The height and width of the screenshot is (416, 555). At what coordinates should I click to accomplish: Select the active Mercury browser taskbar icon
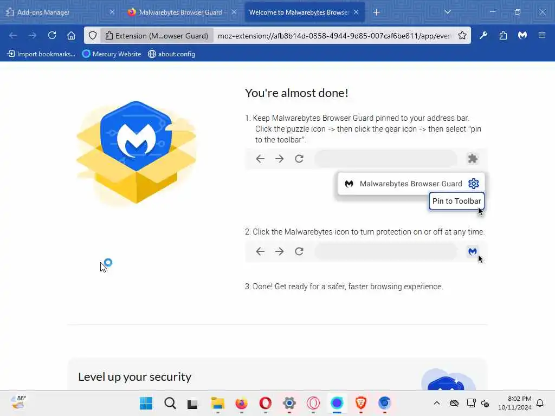coord(337,403)
